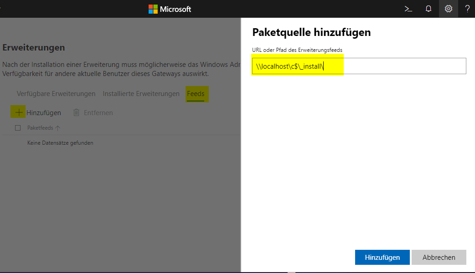Image resolution: width=475 pixels, height=273 pixels.
Task: Open the settings gear icon
Action: pos(449,9)
